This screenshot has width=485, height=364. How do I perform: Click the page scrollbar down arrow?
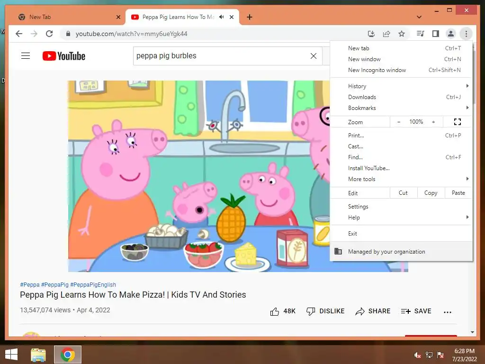[472, 332]
